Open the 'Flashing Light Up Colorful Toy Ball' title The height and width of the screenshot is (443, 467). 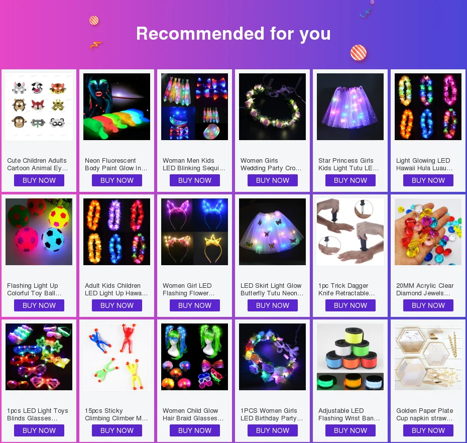point(34,289)
